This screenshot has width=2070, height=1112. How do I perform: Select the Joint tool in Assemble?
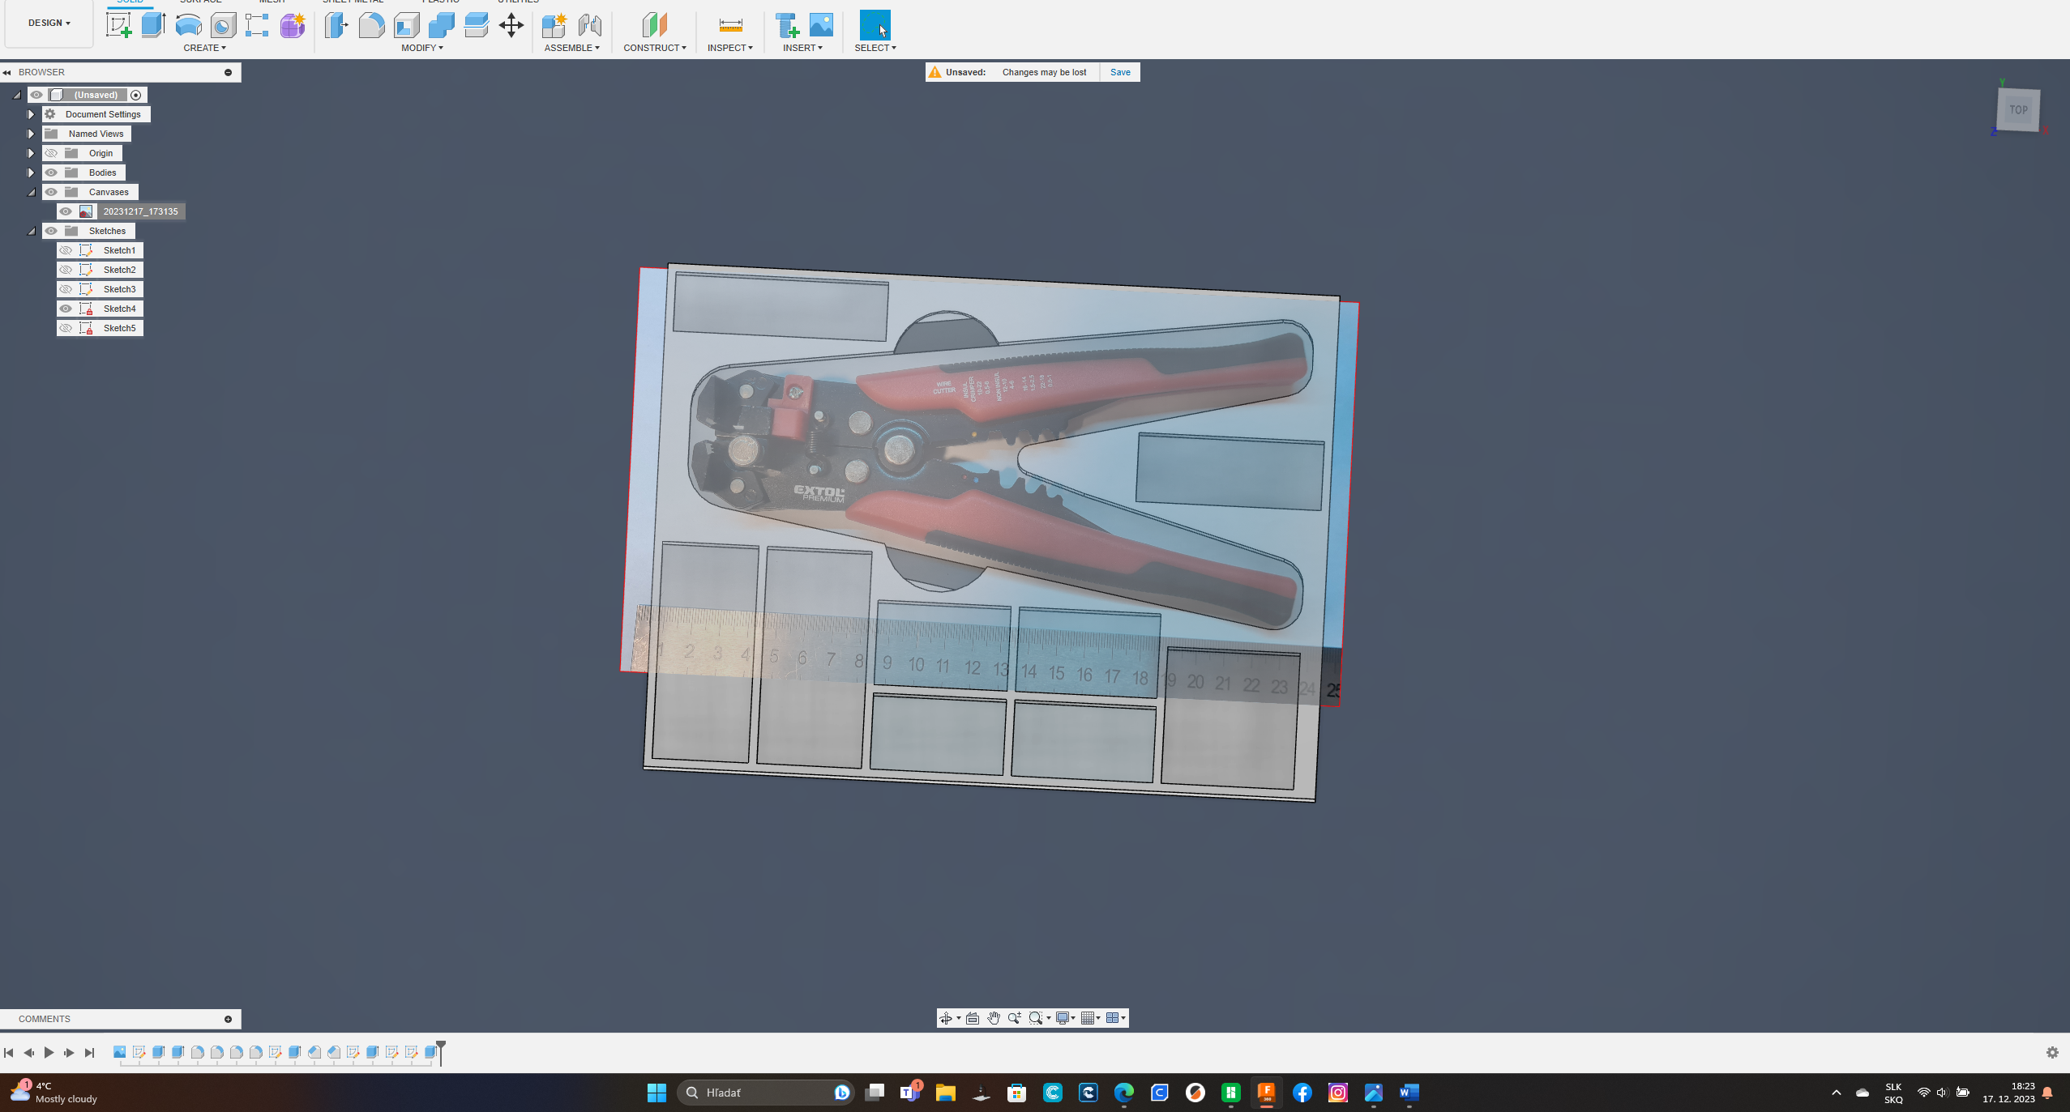click(590, 25)
